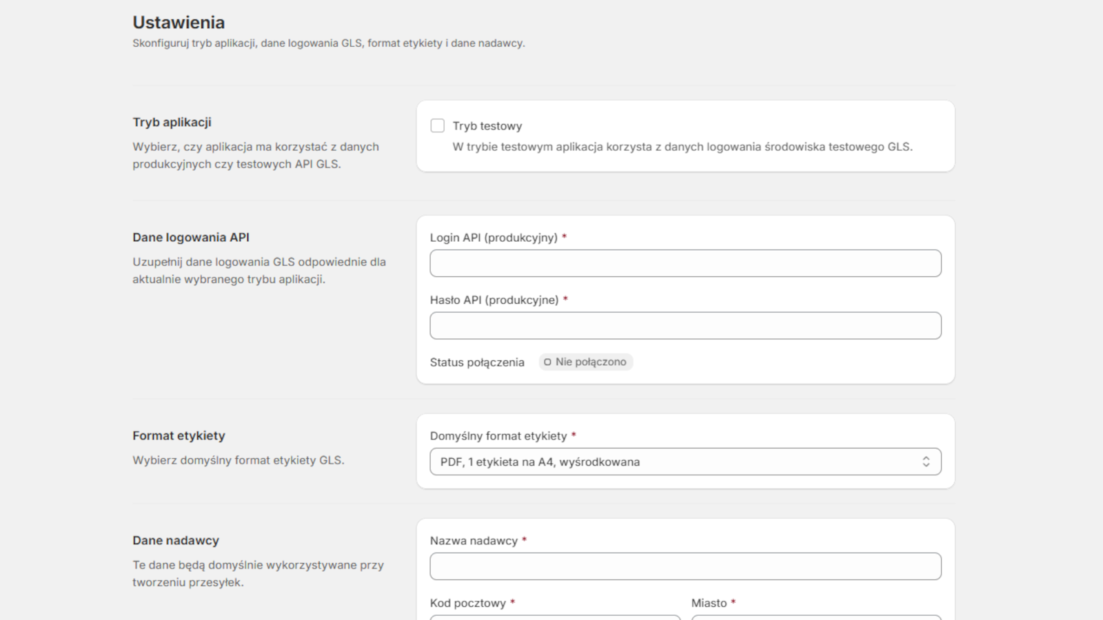Screen dimensions: 1103x620
Task: Click the Tryb testowy label text
Action: click(x=487, y=126)
